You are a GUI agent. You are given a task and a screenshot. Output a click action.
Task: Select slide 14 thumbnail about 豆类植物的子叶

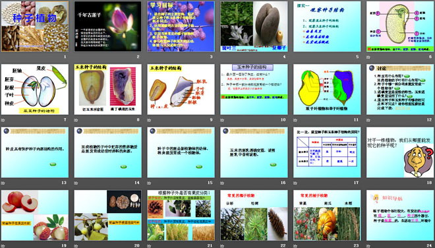(107, 152)
